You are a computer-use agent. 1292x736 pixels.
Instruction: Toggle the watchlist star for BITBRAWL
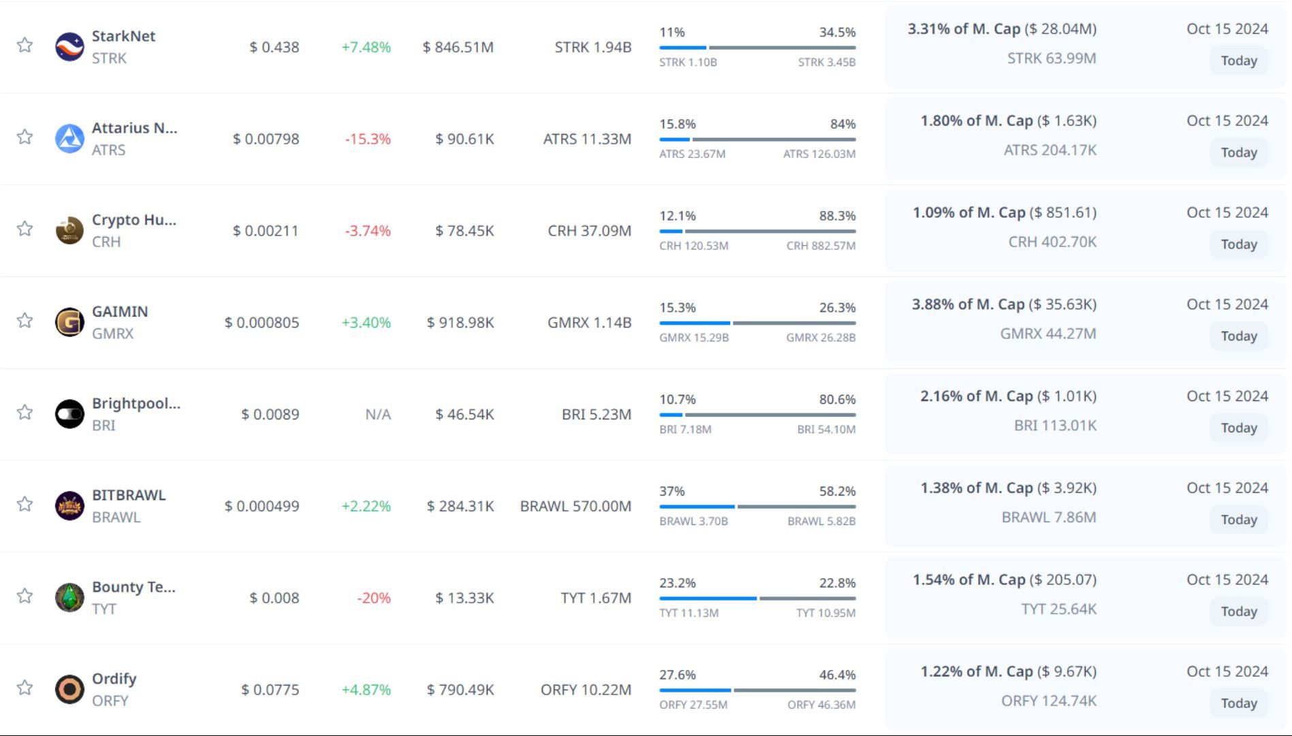click(25, 505)
